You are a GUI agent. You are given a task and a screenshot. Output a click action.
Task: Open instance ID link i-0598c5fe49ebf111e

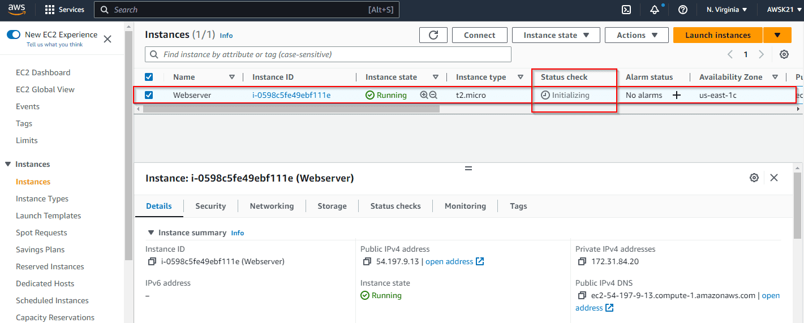(291, 95)
